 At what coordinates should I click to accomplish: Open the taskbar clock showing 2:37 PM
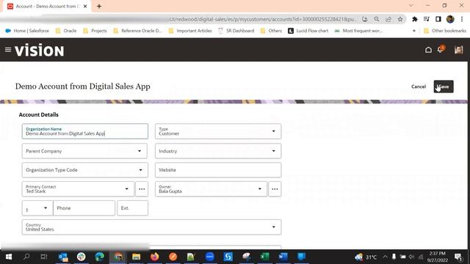tap(438, 257)
